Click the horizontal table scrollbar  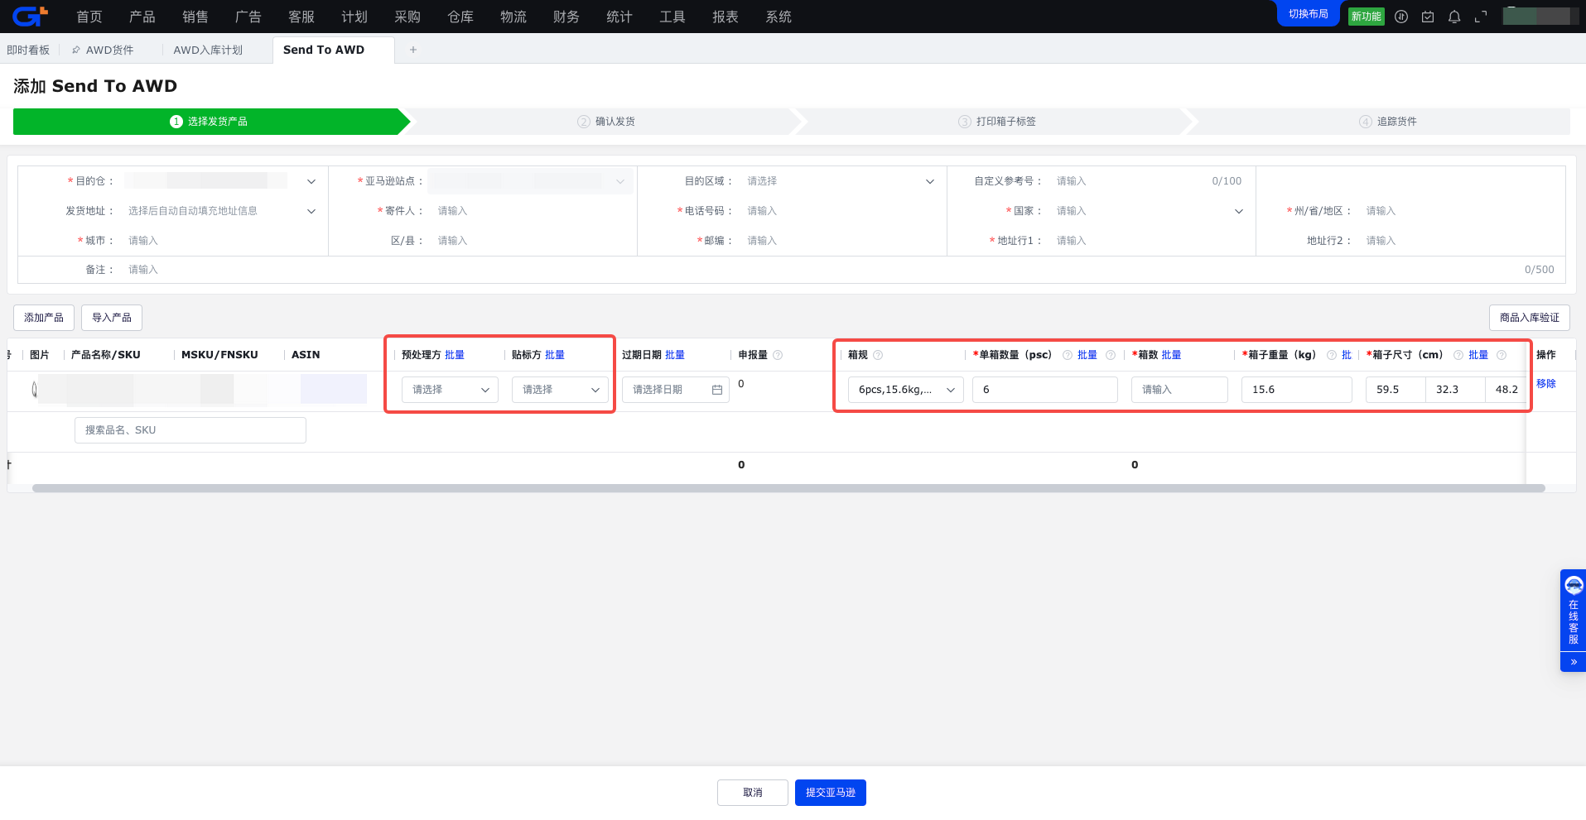(788, 488)
